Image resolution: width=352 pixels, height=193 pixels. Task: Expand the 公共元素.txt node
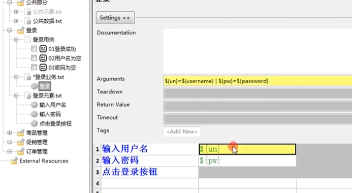point(16,12)
